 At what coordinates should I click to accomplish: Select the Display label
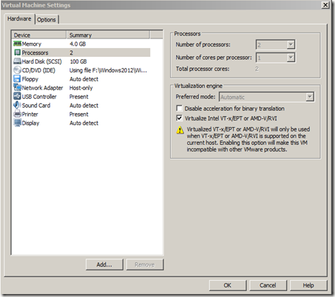tap(30, 123)
